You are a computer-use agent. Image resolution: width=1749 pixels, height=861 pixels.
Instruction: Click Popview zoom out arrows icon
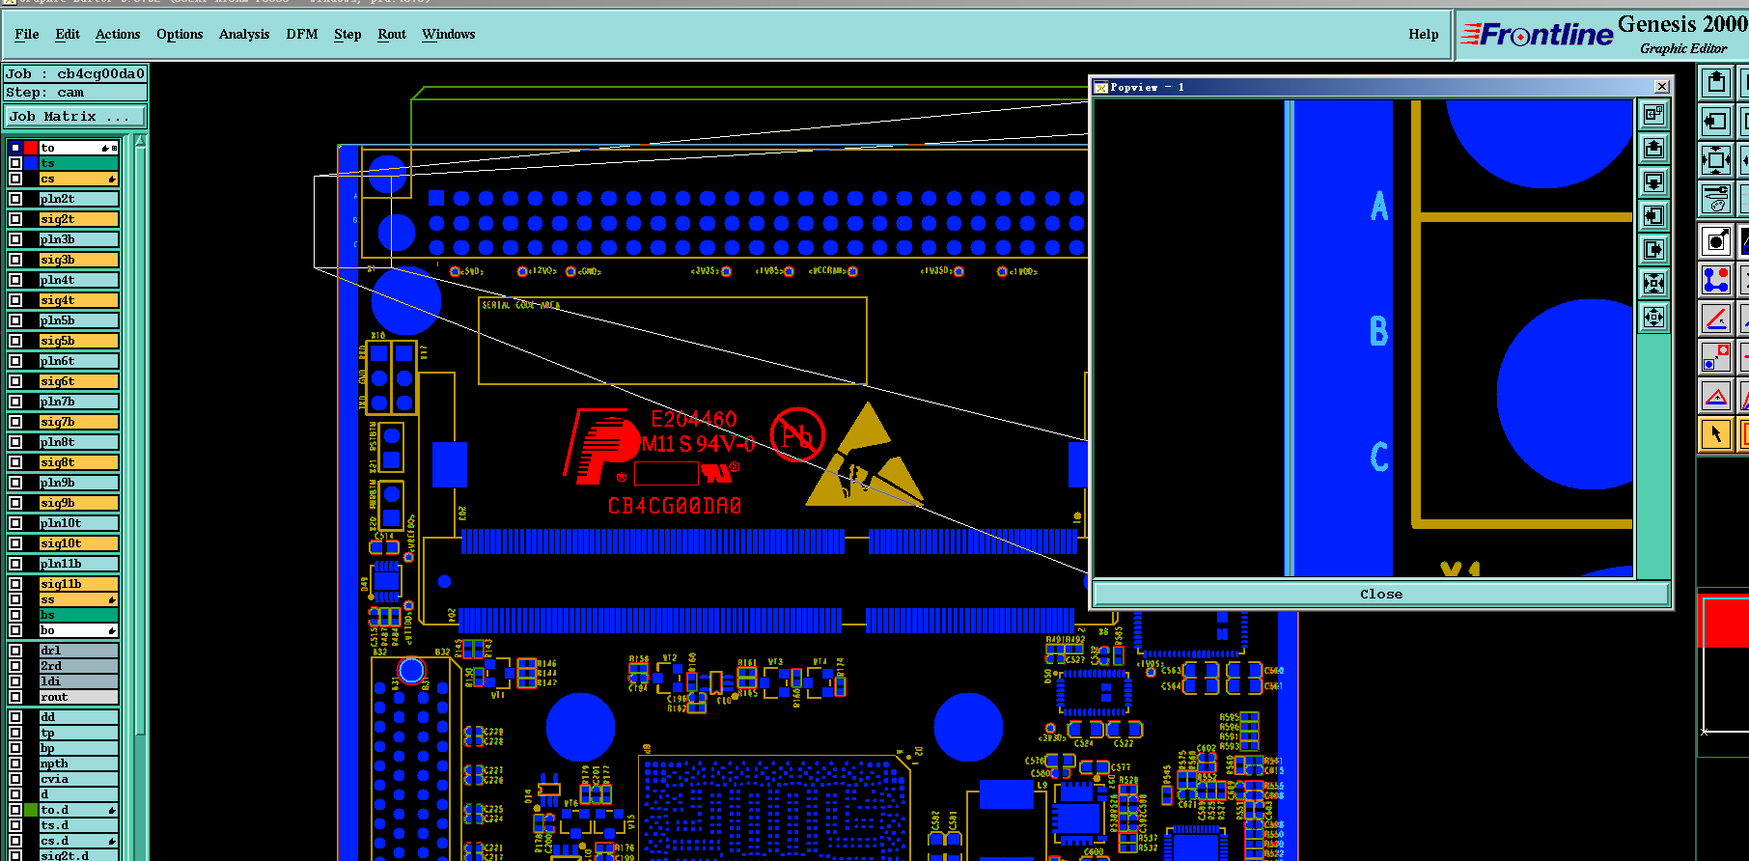click(1654, 317)
